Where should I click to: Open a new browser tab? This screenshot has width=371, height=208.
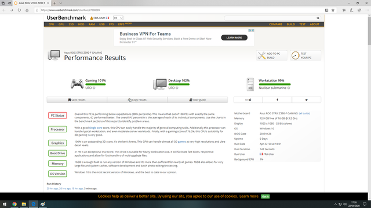(x=54, y=3)
